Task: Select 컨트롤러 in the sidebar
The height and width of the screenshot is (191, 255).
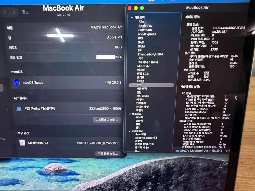Action: point(141,103)
